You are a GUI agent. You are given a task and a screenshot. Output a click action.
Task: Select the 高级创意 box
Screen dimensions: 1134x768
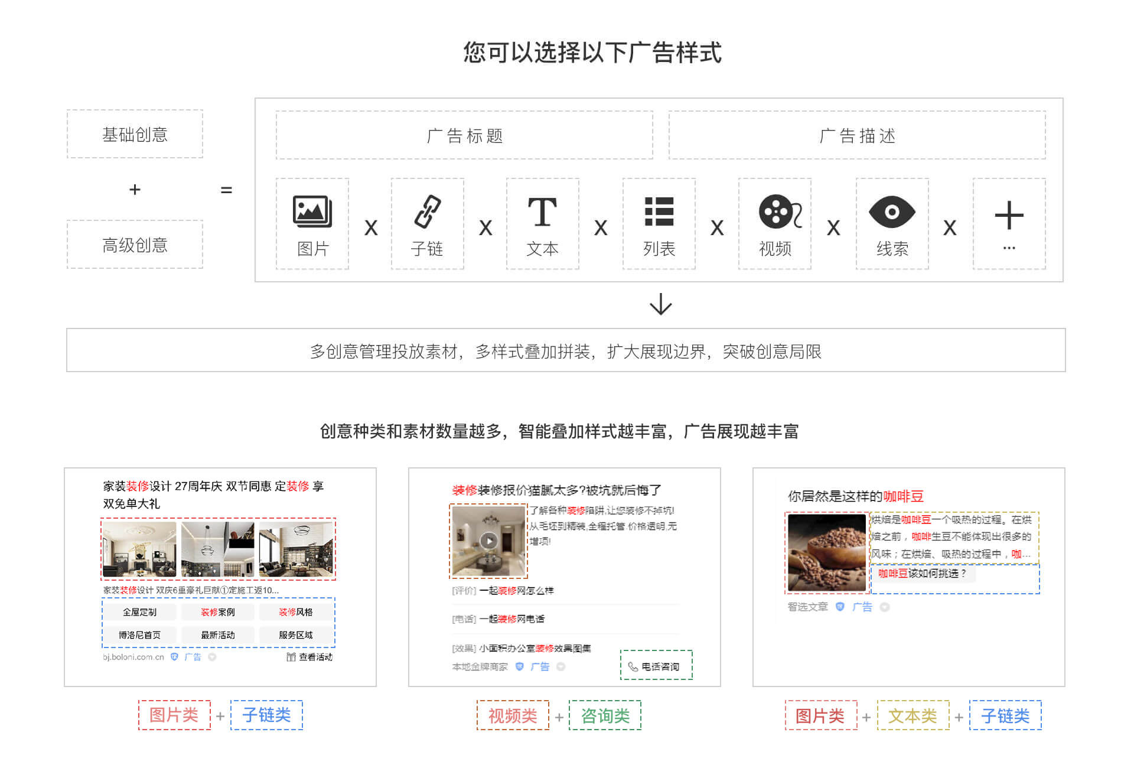point(135,245)
